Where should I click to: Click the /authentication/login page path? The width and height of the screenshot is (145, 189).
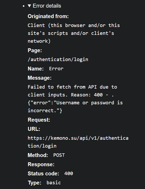(58, 60)
